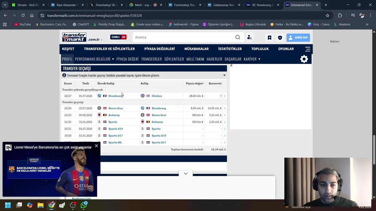
Task: Click the Canlı 20 live button
Action: click(118, 37)
